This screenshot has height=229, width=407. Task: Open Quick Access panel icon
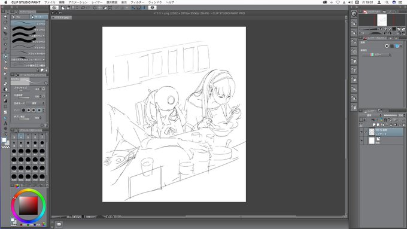[x=354, y=14]
